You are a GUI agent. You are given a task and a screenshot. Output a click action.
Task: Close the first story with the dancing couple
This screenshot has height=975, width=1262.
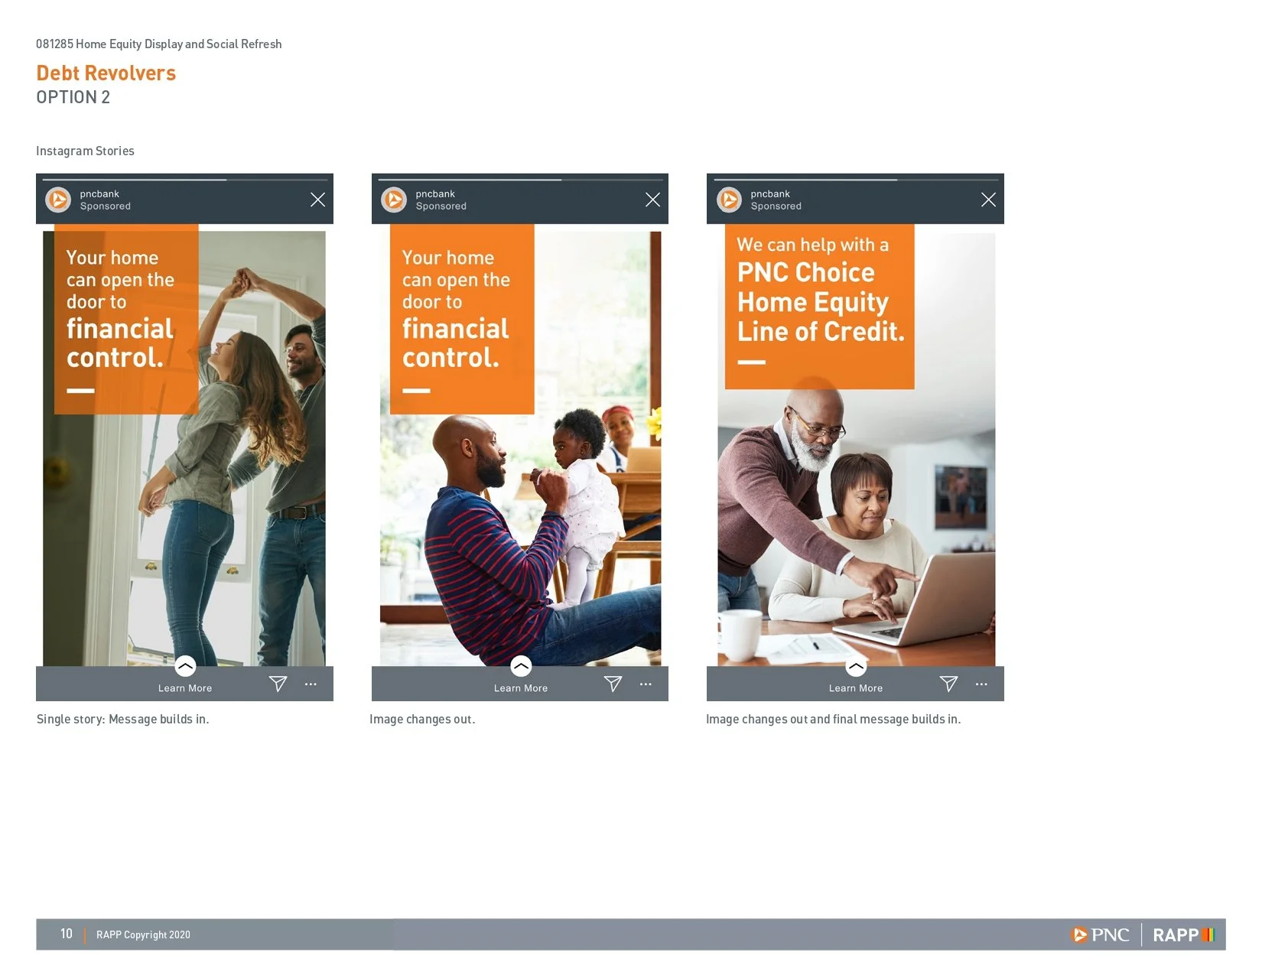[317, 200]
